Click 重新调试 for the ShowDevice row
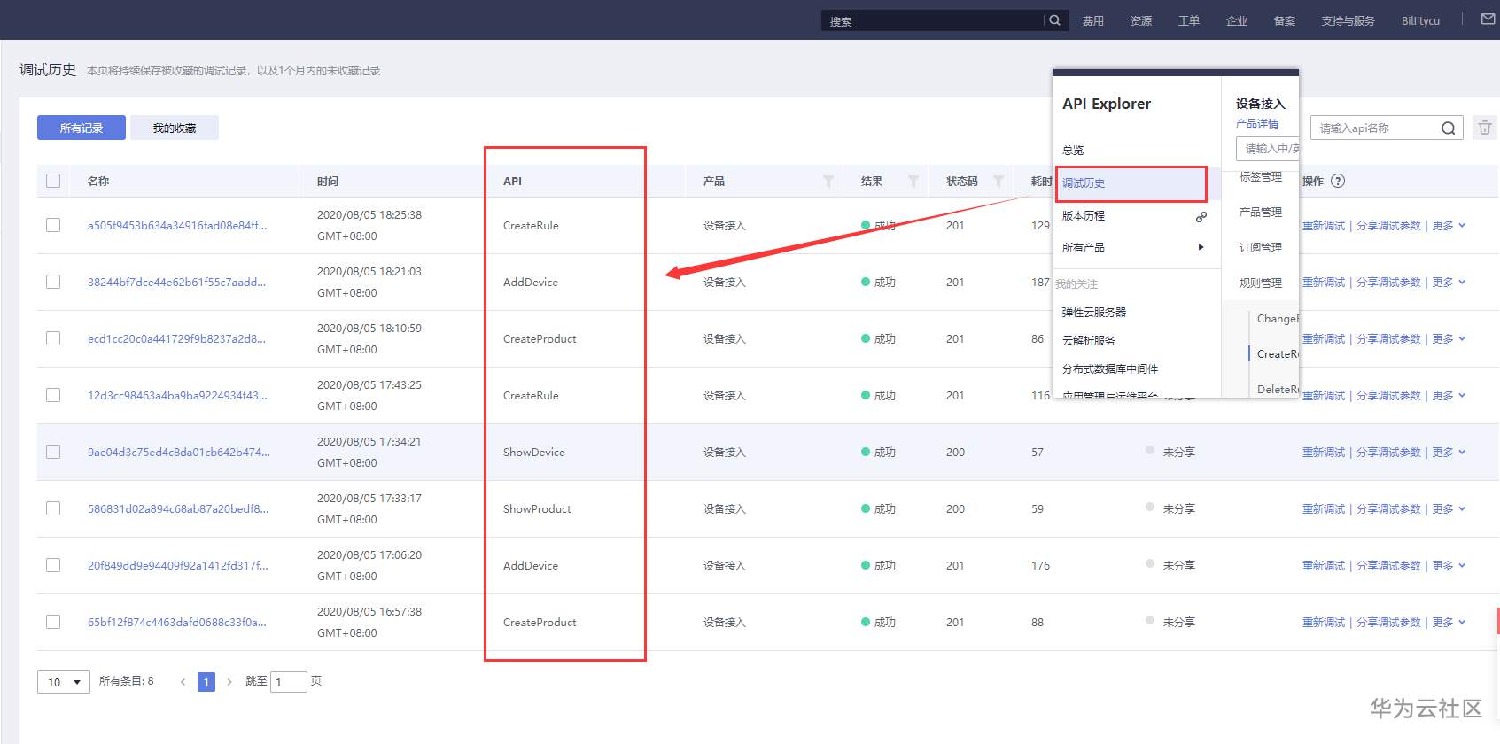This screenshot has width=1500, height=744. click(x=1324, y=453)
